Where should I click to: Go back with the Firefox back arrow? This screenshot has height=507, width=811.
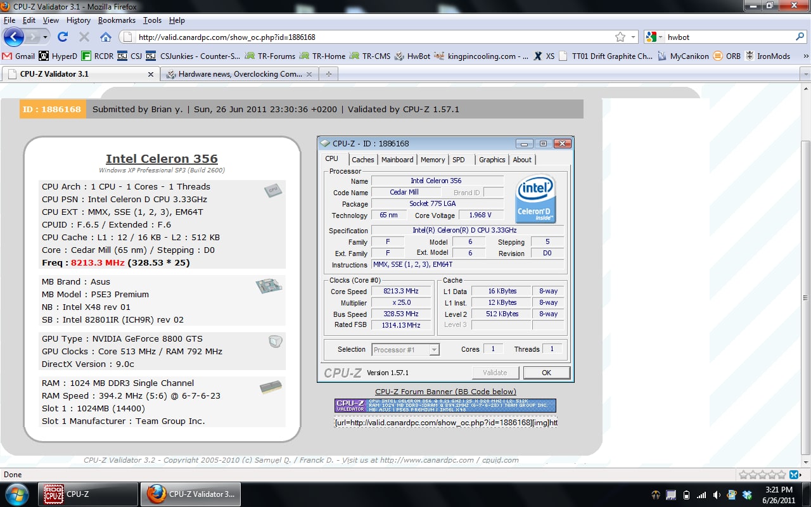[x=14, y=37]
